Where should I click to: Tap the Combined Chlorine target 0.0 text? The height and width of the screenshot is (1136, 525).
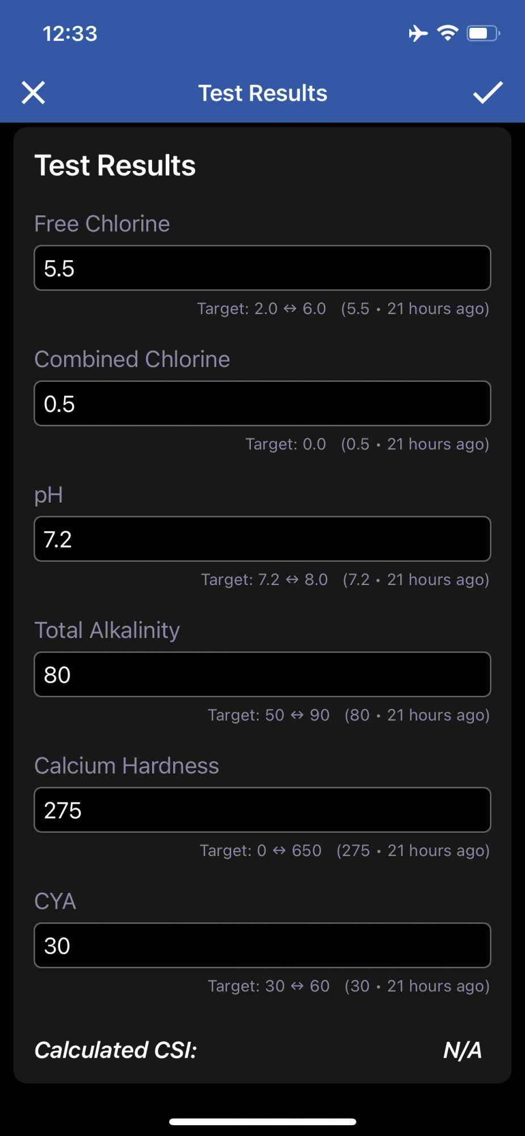point(285,444)
